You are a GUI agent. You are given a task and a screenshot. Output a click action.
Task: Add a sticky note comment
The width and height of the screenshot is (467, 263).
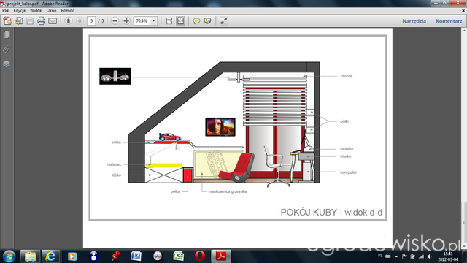tap(196, 21)
